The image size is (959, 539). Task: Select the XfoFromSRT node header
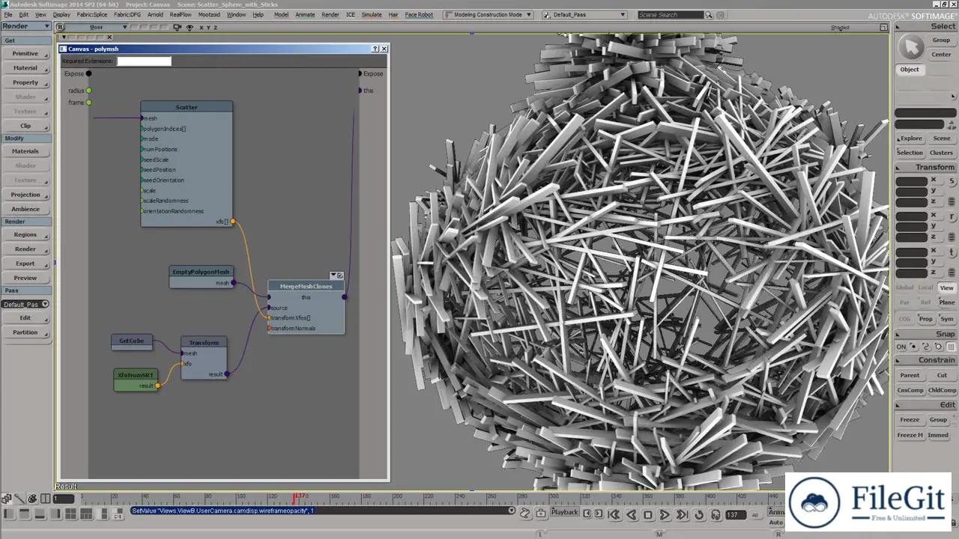136,374
